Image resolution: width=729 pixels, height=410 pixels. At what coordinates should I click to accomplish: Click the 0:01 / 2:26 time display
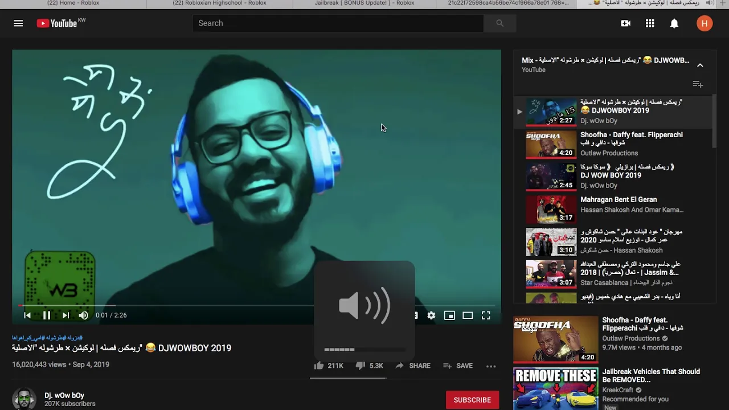tap(111, 315)
